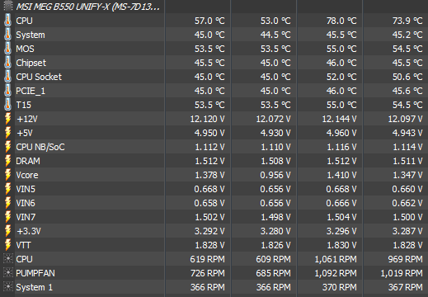428x297 pixels.
Task: Select the +5V sensor label
Action: tap(25, 133)
